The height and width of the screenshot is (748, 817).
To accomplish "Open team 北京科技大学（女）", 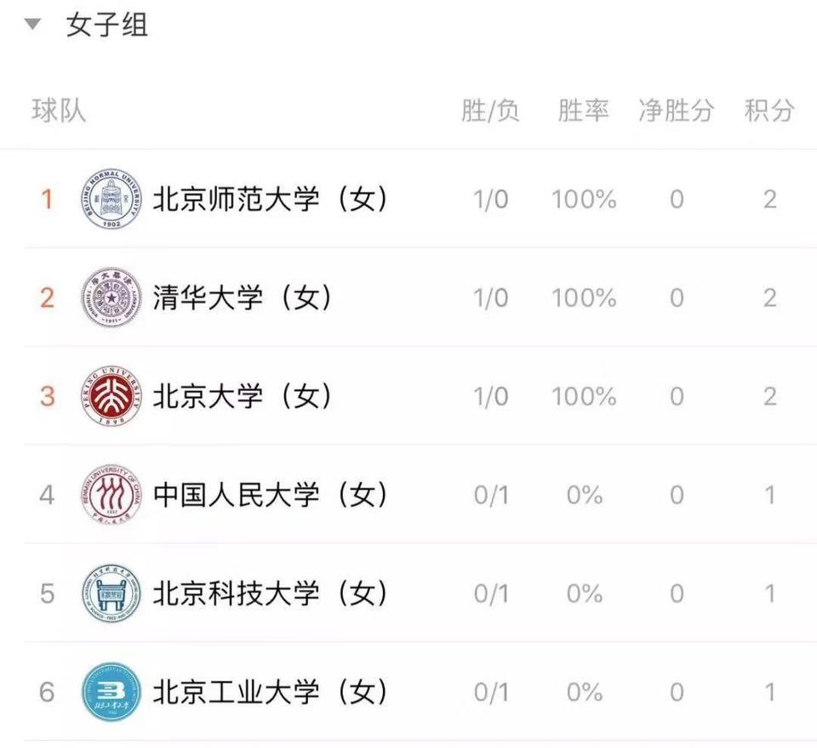I will point(271,593).
